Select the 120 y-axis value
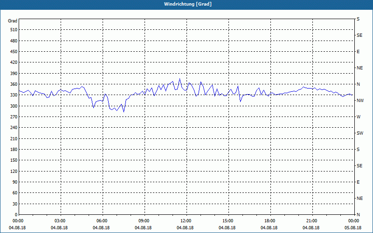This screenshot has height=233, width=373. tap(14, 171)
